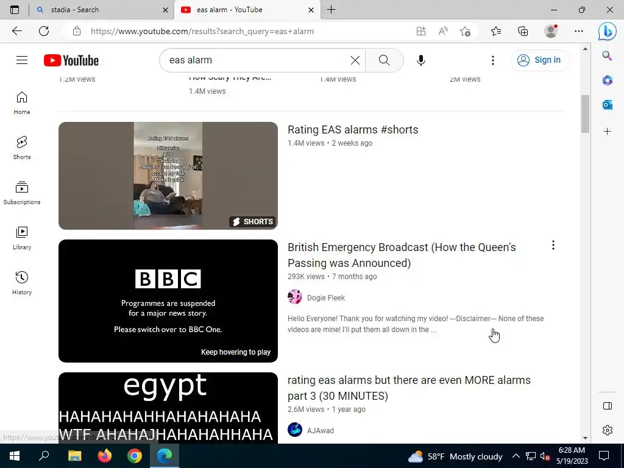Open the egypt thumbnail video

(x=168, y=408)
